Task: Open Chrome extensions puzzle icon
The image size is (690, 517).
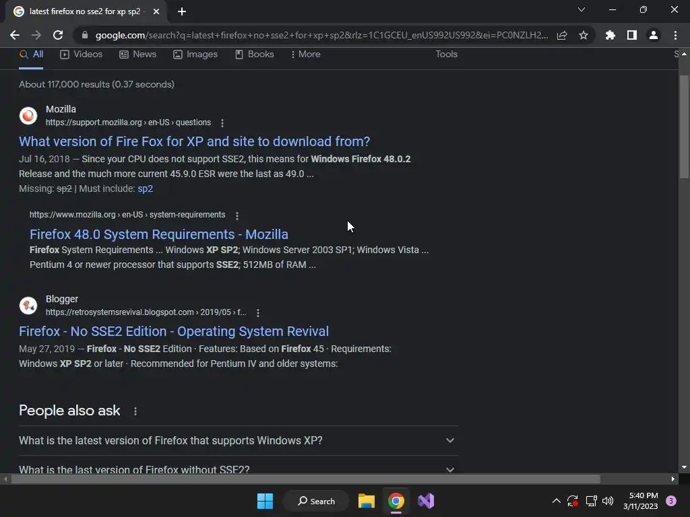Action: point(610,35)
